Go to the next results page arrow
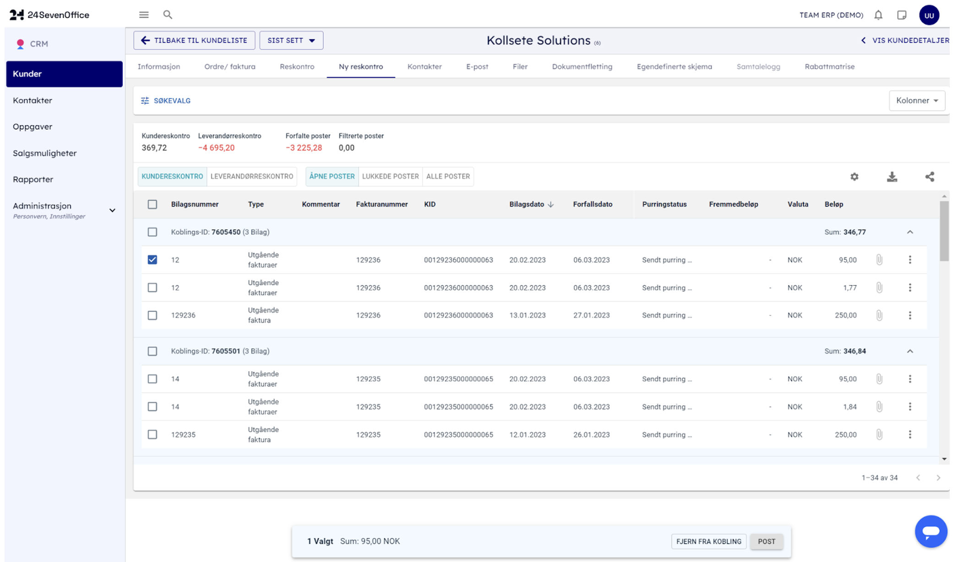This screenshot has height=562, width=968. click(x=938, y=478)
